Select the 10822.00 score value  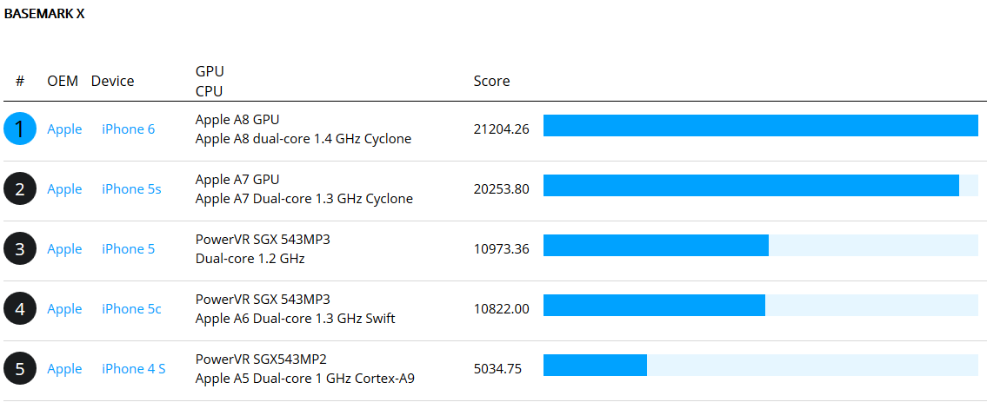tap(501, 308)
